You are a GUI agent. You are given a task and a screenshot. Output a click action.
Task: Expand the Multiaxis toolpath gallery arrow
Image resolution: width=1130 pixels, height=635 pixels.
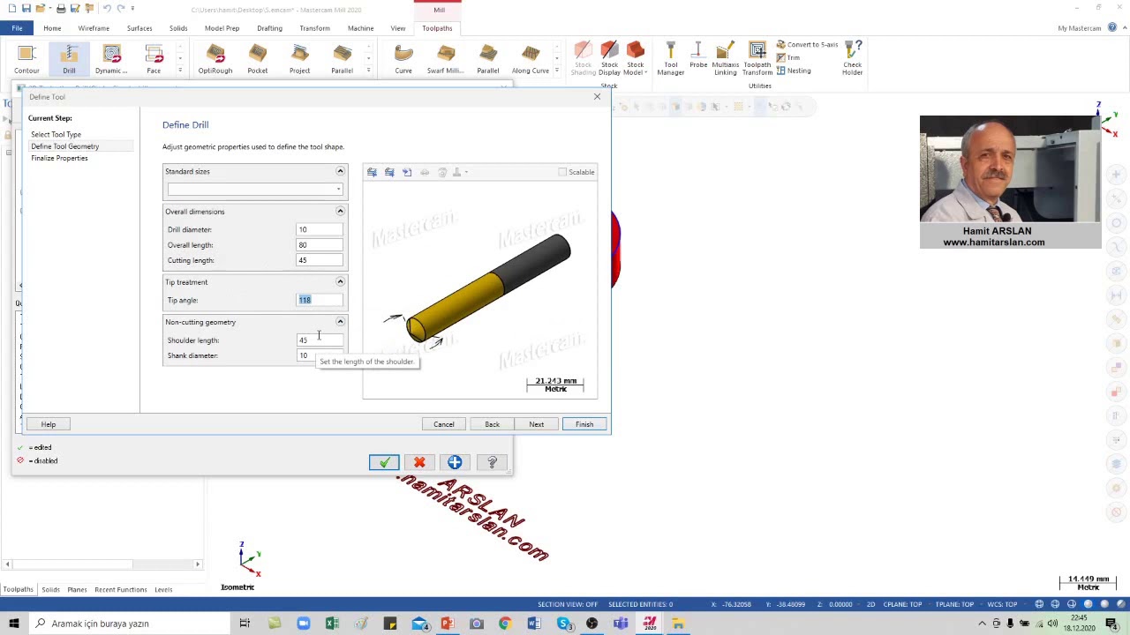(x=557, y=71)
